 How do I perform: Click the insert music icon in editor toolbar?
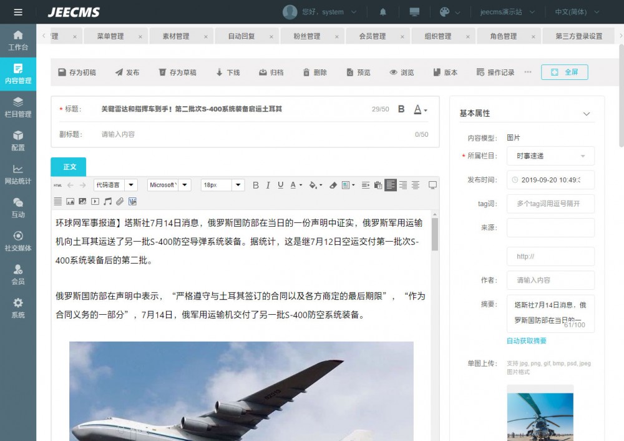pyautogui.click(x=106, y=201)
